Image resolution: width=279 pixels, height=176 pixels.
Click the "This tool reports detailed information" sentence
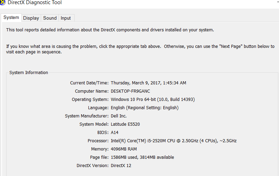point(110,30)
